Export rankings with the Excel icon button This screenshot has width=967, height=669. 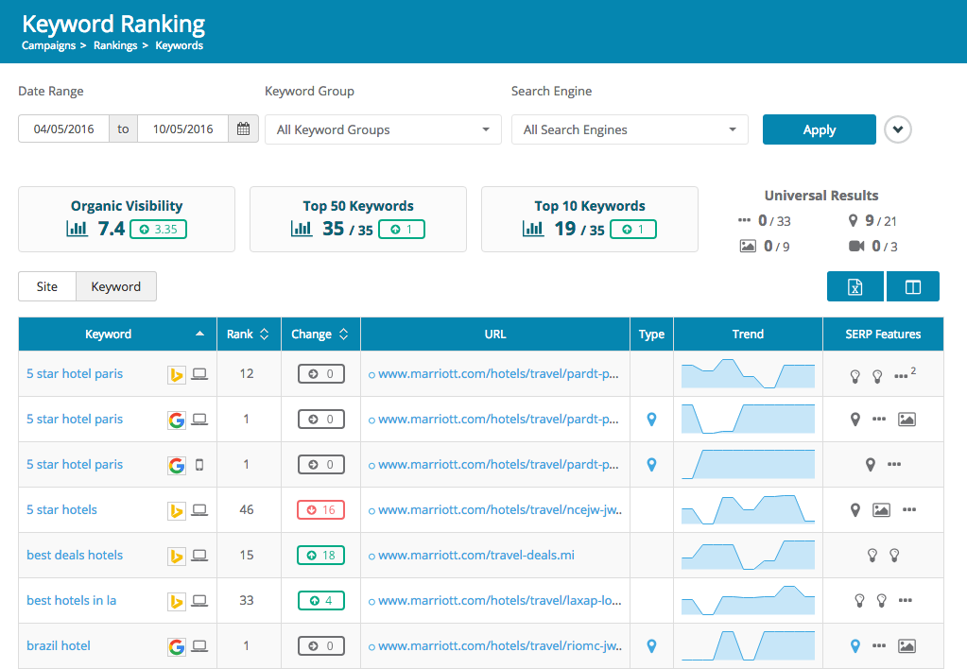855,287
